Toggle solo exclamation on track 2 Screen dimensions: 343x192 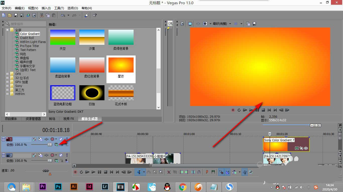[x=67, y=155]
